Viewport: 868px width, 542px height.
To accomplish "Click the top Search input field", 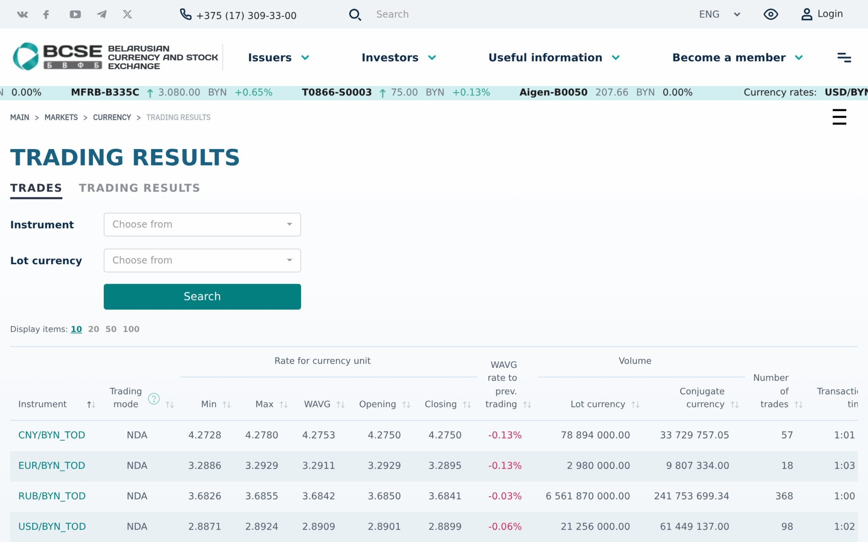I will click(x=466, y=14).
